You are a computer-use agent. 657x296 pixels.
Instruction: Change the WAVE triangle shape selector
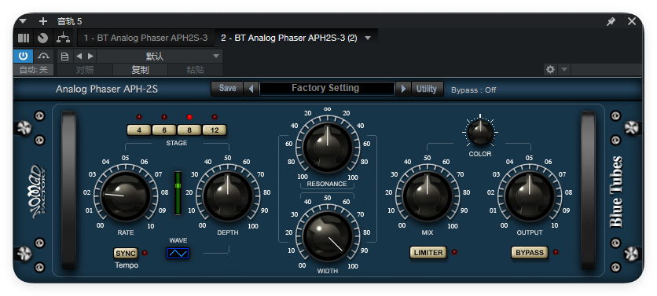pos(178,253)
